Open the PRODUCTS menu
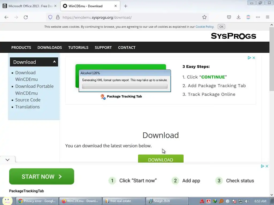The image size is (274, 205). pos(21,48)
